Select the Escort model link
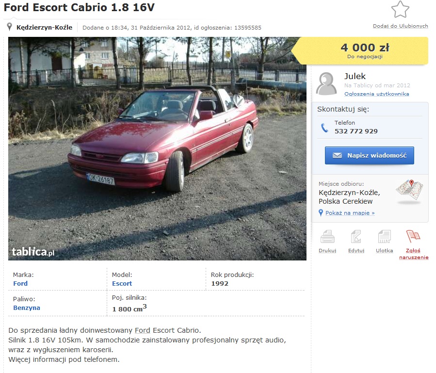This screenshot has width=436, height=373. pyautogui.click(x=122, y=283)
